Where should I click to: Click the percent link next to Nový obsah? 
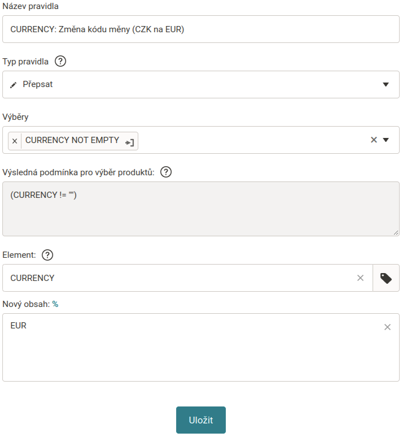(x=55, y=304)
